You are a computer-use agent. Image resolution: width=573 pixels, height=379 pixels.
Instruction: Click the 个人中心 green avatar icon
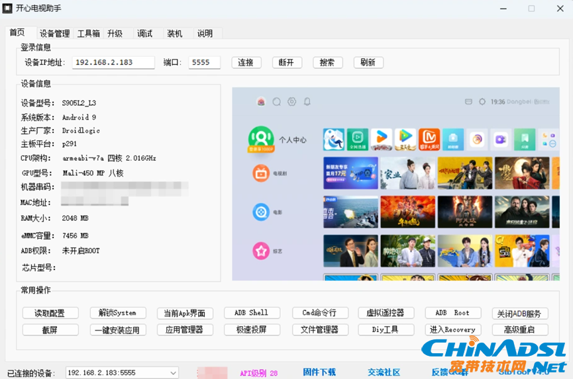pyautogui.click(x=261, y=140)
